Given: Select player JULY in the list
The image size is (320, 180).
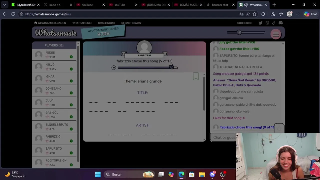Looking at the screenshot, I should click(x=54, y=103).
